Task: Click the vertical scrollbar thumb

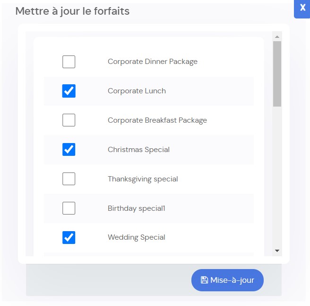Action: pos(277,74)
